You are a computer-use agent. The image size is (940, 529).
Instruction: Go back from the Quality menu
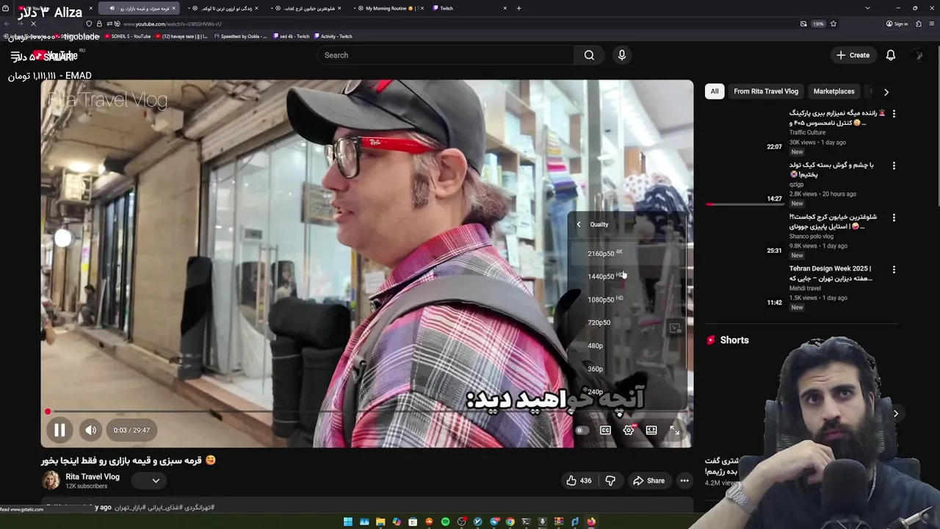(579, 225)
